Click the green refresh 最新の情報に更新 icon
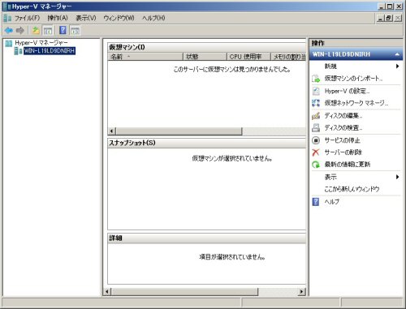406x309 pixels. click(x=316, y=165)
